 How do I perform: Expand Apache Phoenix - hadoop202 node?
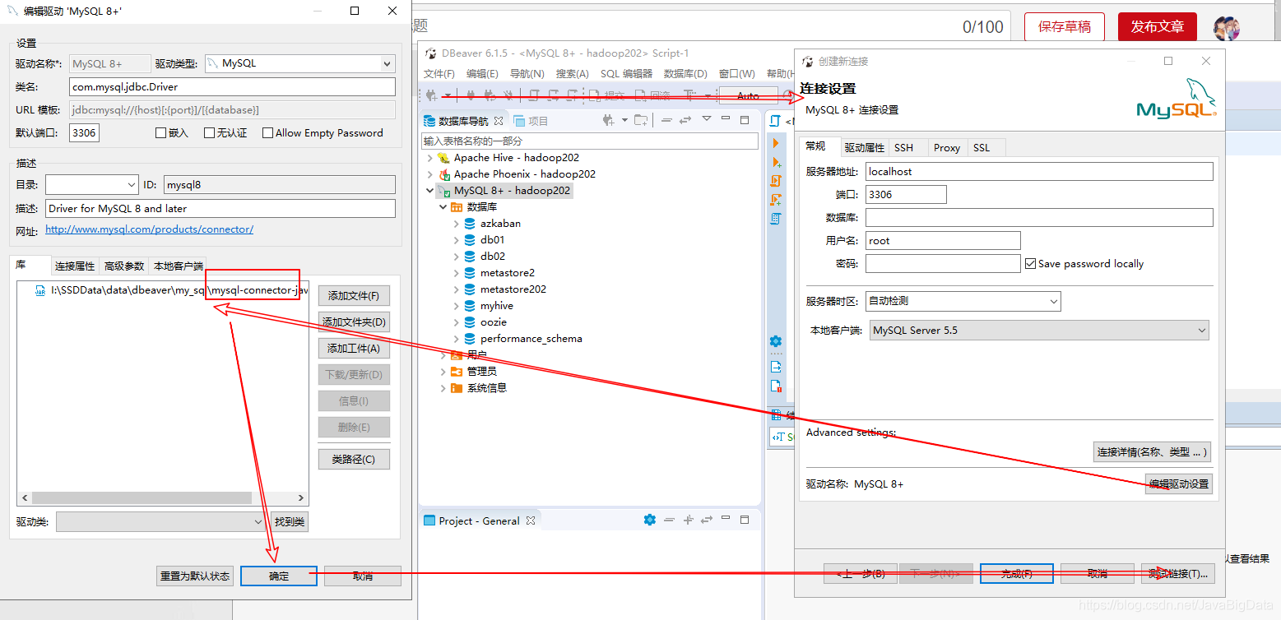(429, 174)
